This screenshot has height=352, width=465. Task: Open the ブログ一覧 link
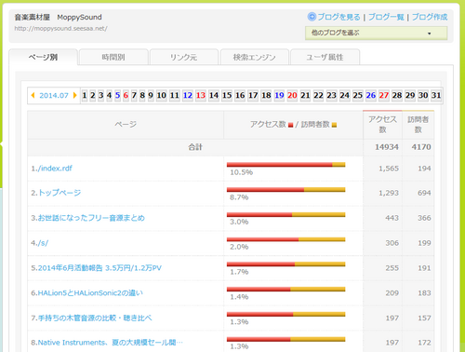[386, 17]
